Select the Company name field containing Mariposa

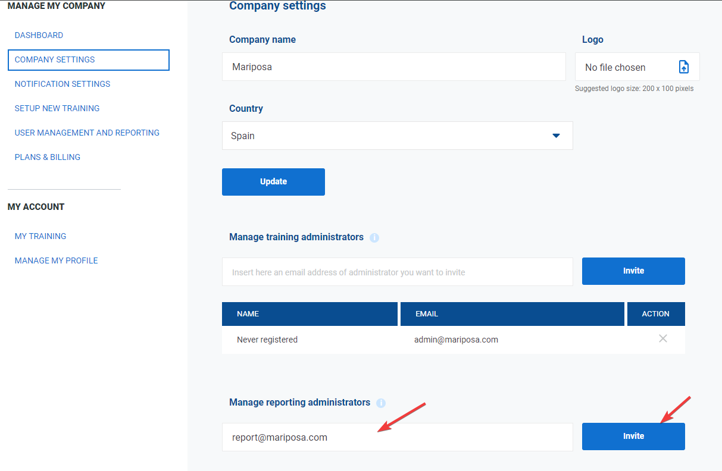394,67
